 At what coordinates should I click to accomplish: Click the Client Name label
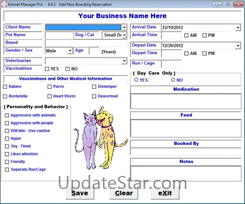pos(18,27)
